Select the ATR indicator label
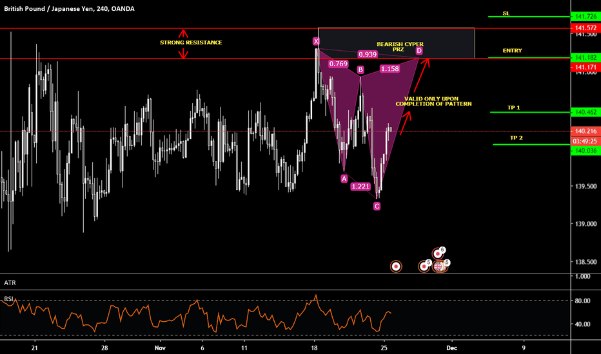Image resolution: width=601 pixels, height=354 pixels. (x=10, y=283)
